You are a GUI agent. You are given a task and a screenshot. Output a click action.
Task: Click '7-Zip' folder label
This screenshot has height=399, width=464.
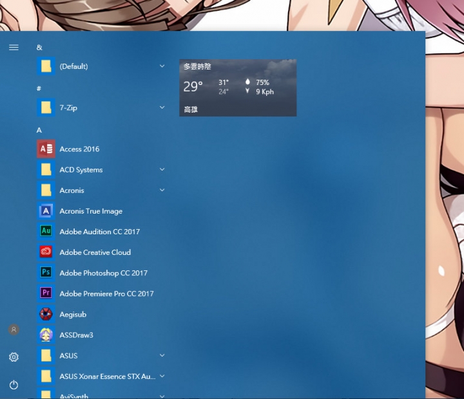point(68,108)
